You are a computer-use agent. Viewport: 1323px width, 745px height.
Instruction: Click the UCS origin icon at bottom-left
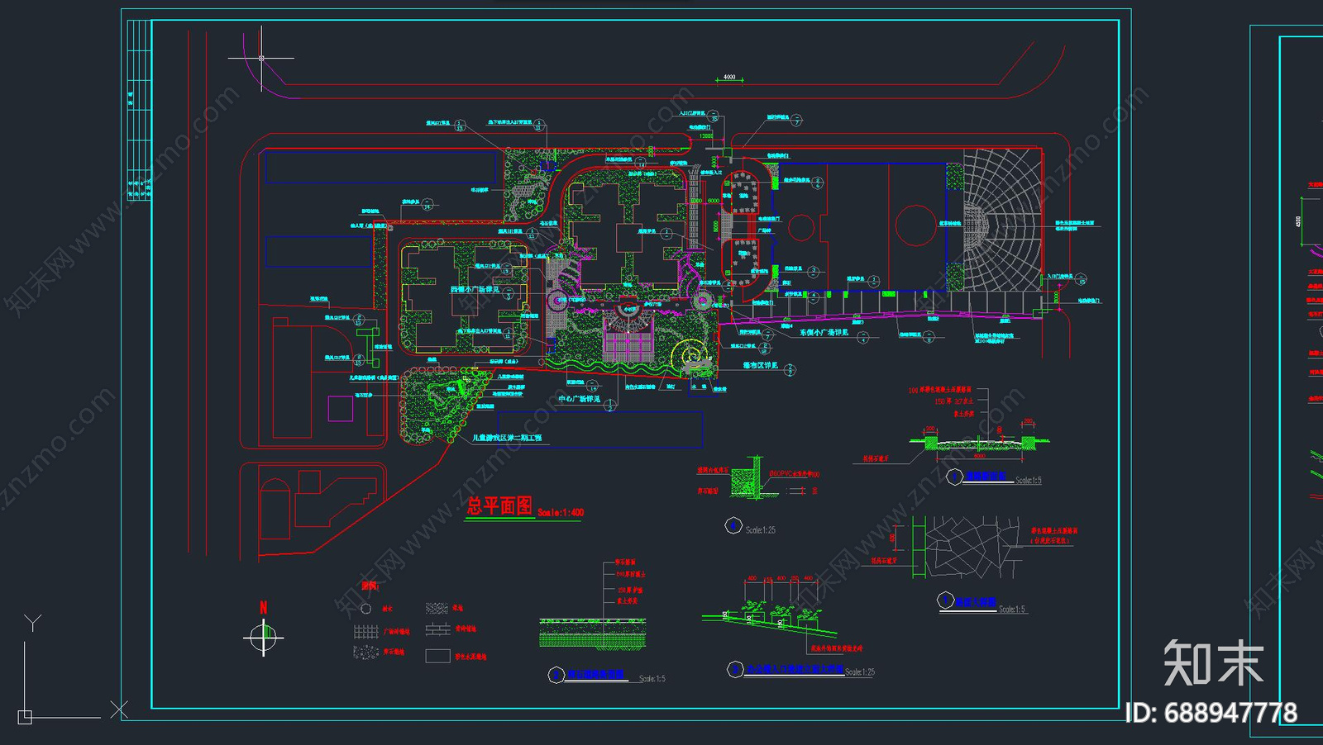pyautogui.click(x=25, y=717)
